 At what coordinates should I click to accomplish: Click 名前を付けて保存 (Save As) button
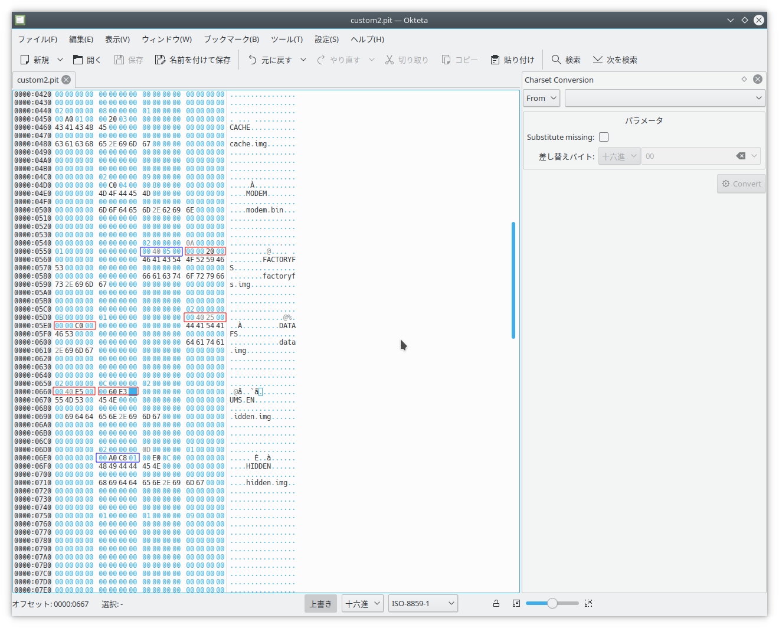coord(193,60)
